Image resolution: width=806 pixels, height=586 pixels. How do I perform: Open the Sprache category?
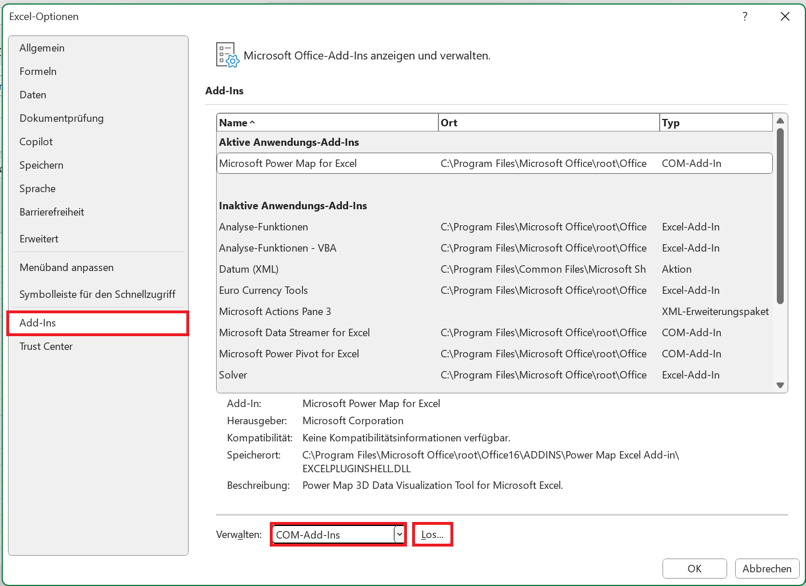98,189
